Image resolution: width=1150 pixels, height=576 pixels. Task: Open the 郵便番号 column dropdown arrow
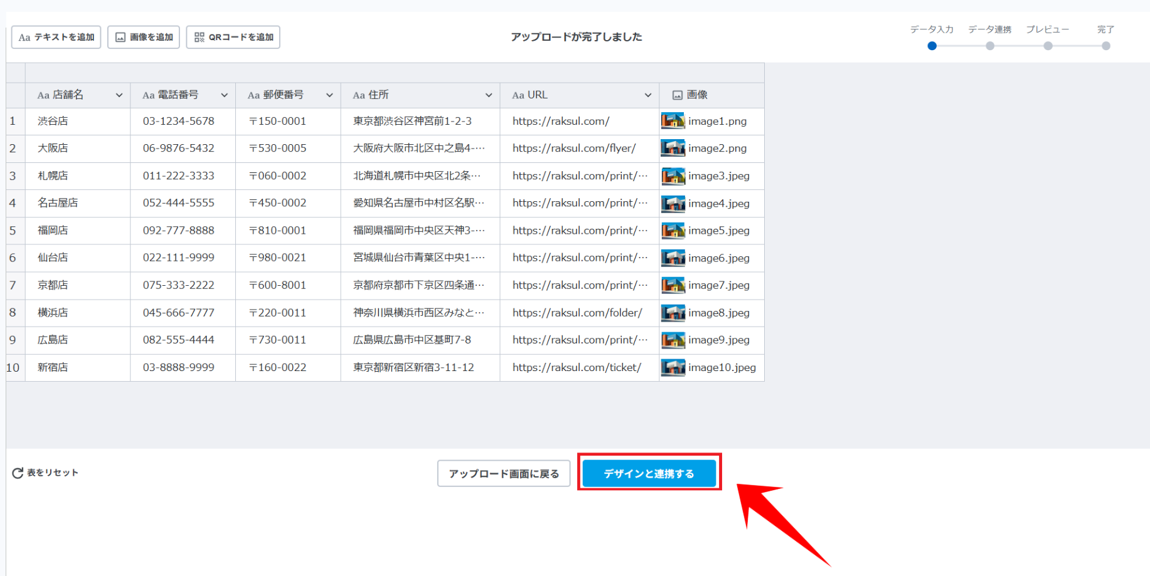[329, 95]
